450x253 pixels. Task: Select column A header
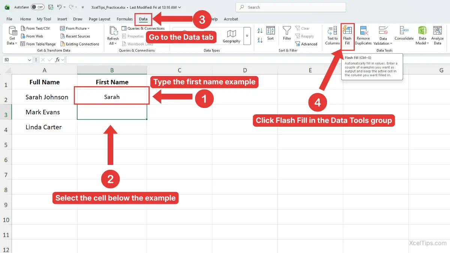click(x=45, y=70)
